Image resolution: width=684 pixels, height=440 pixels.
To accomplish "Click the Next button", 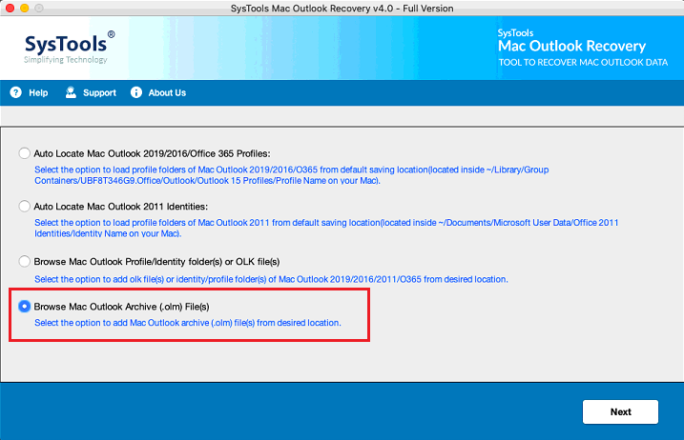I will pos(620,411).
